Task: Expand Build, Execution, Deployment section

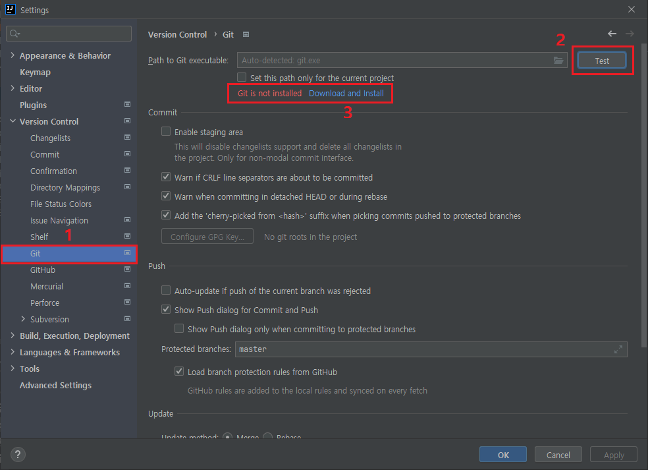Action: coord(13,336)
